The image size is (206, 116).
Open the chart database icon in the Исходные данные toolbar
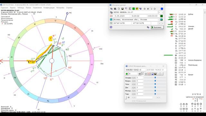115,9
